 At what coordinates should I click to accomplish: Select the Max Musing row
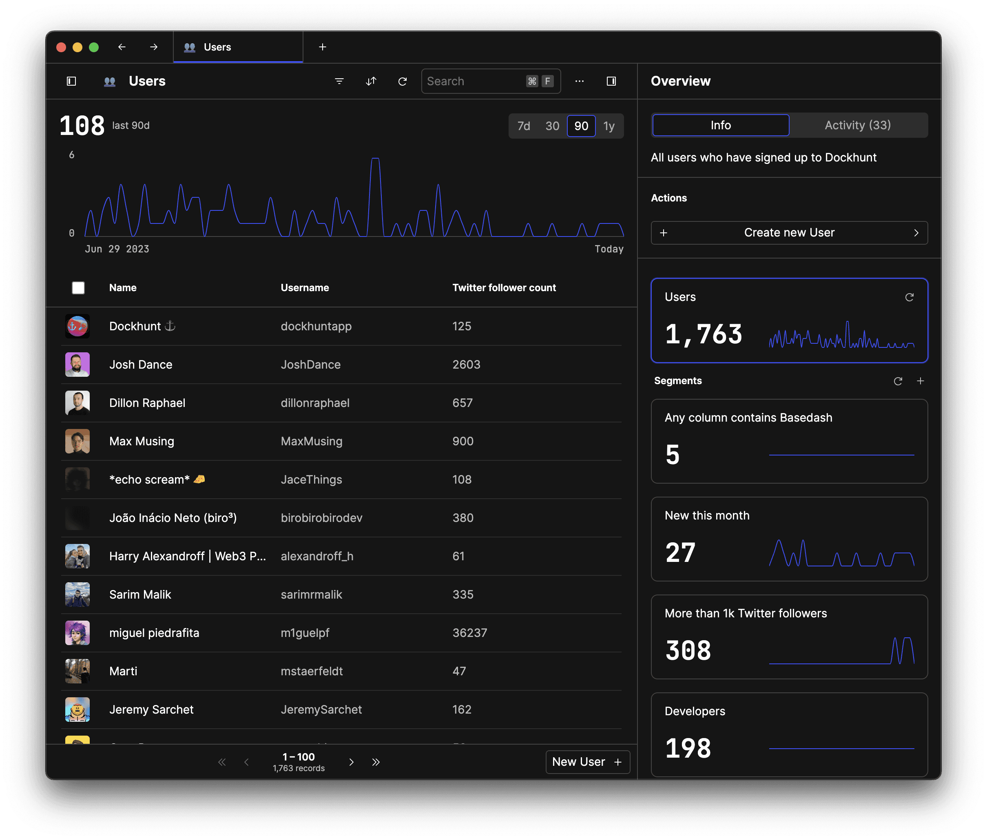pos(341,442)
